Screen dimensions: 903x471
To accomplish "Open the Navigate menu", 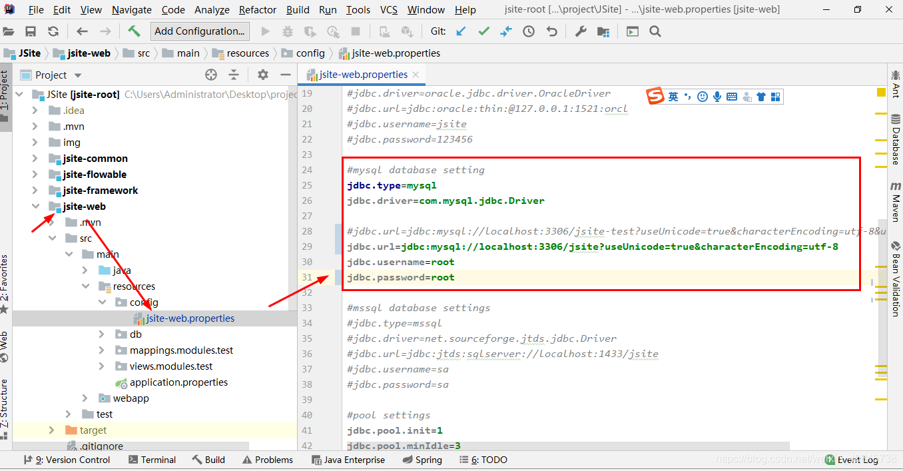I will (x=132, y=9).
